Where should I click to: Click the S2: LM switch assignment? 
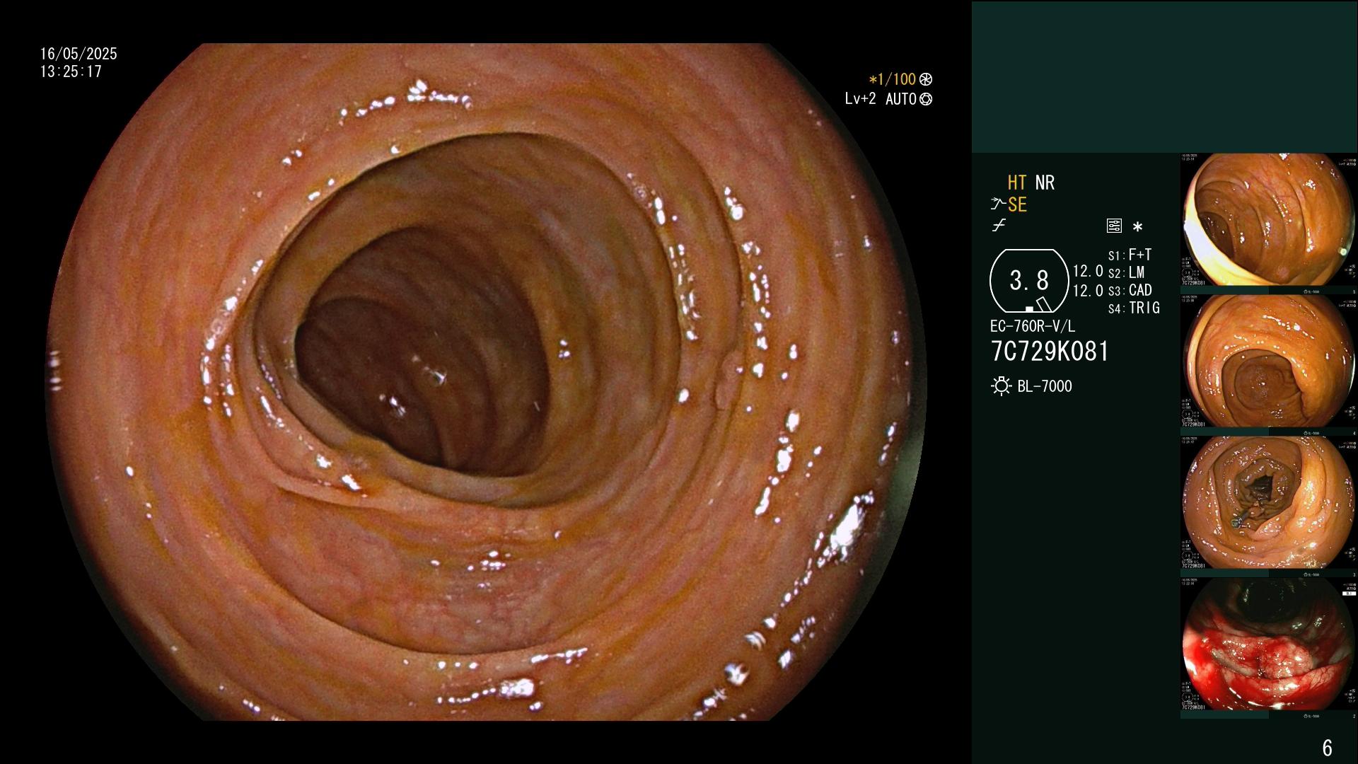click(x=1126, y=272)
